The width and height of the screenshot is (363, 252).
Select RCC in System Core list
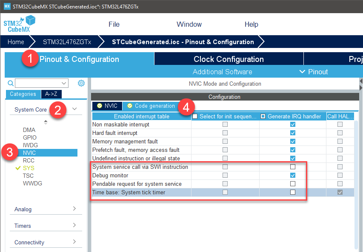[29, 160]
